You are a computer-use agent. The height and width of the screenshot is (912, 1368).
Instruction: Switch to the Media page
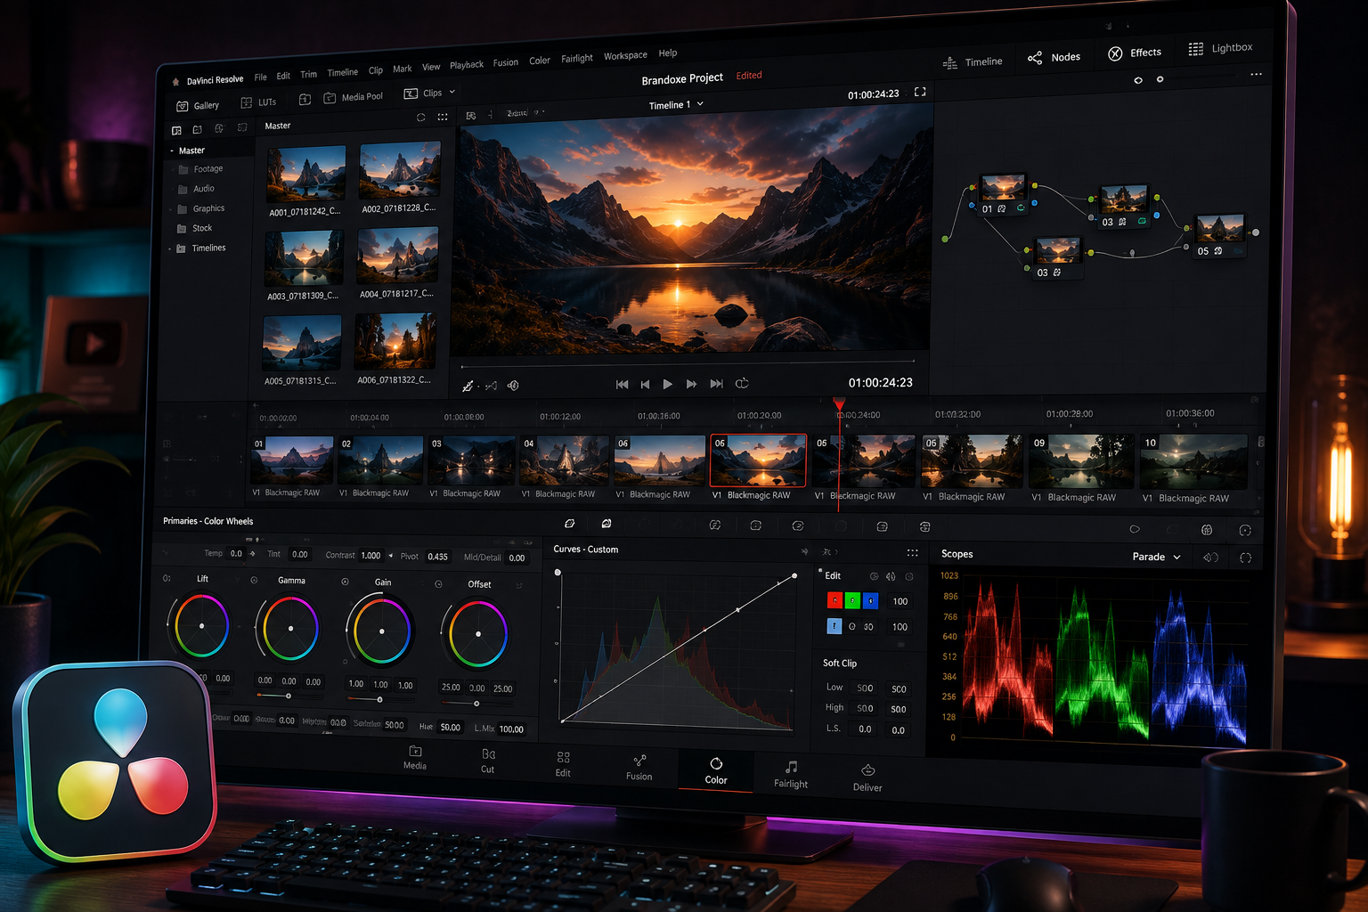[x=415, y=757]
